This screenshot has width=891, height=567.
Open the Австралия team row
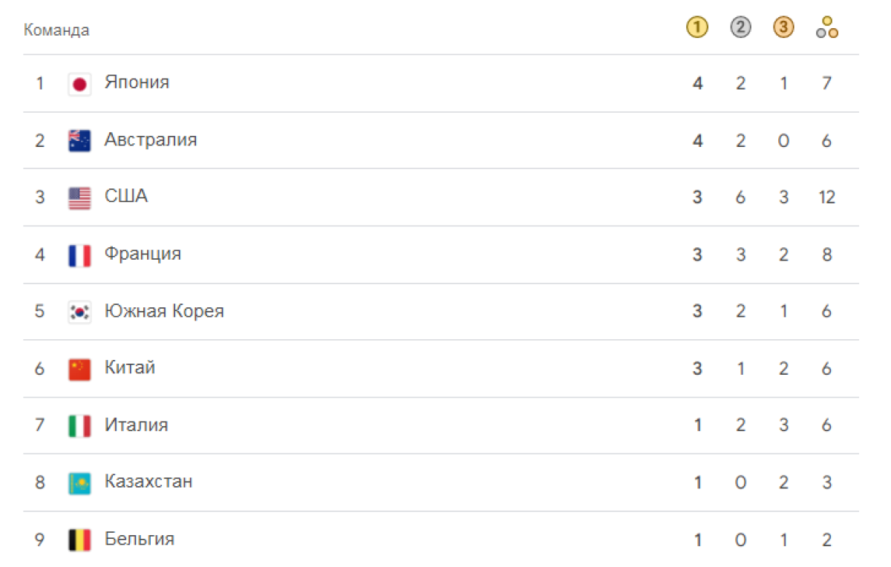pyautogui.click(x=441, y=140)
